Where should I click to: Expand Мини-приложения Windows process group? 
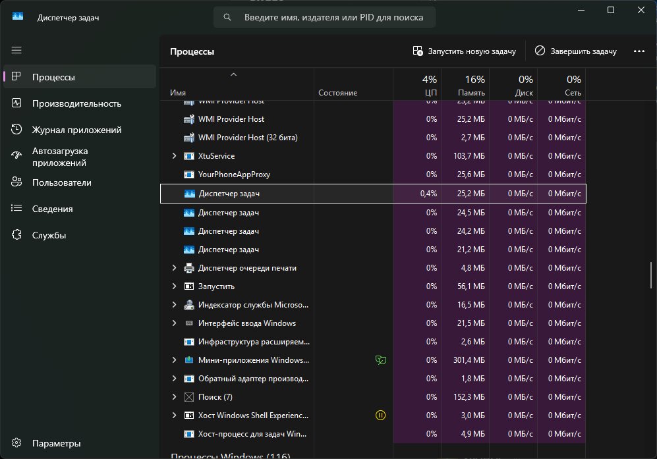pos(174,360)
